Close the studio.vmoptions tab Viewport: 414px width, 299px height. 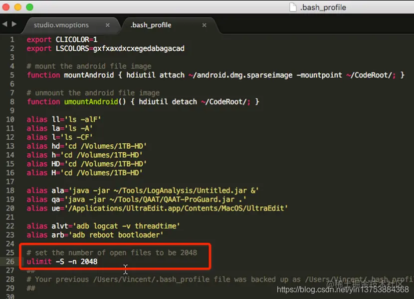pos(107,25)
